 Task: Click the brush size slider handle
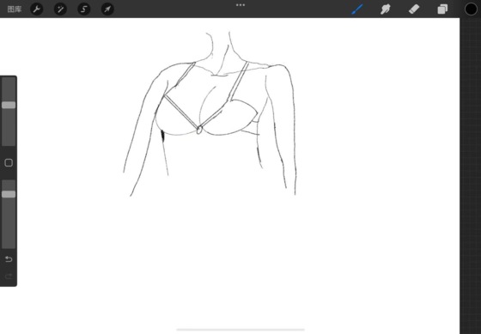9,106
